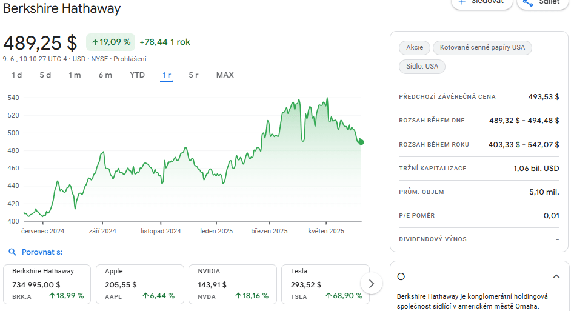Image resolution: width=574 pixels, height=311 pixels.
Task: Click the Berkshire Hathaway page title
Action: click(61, 8)
